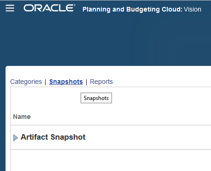211x171 pixels.
Task: Click dark blue banner below Oracle logo
Action: [x=49, y=38]
